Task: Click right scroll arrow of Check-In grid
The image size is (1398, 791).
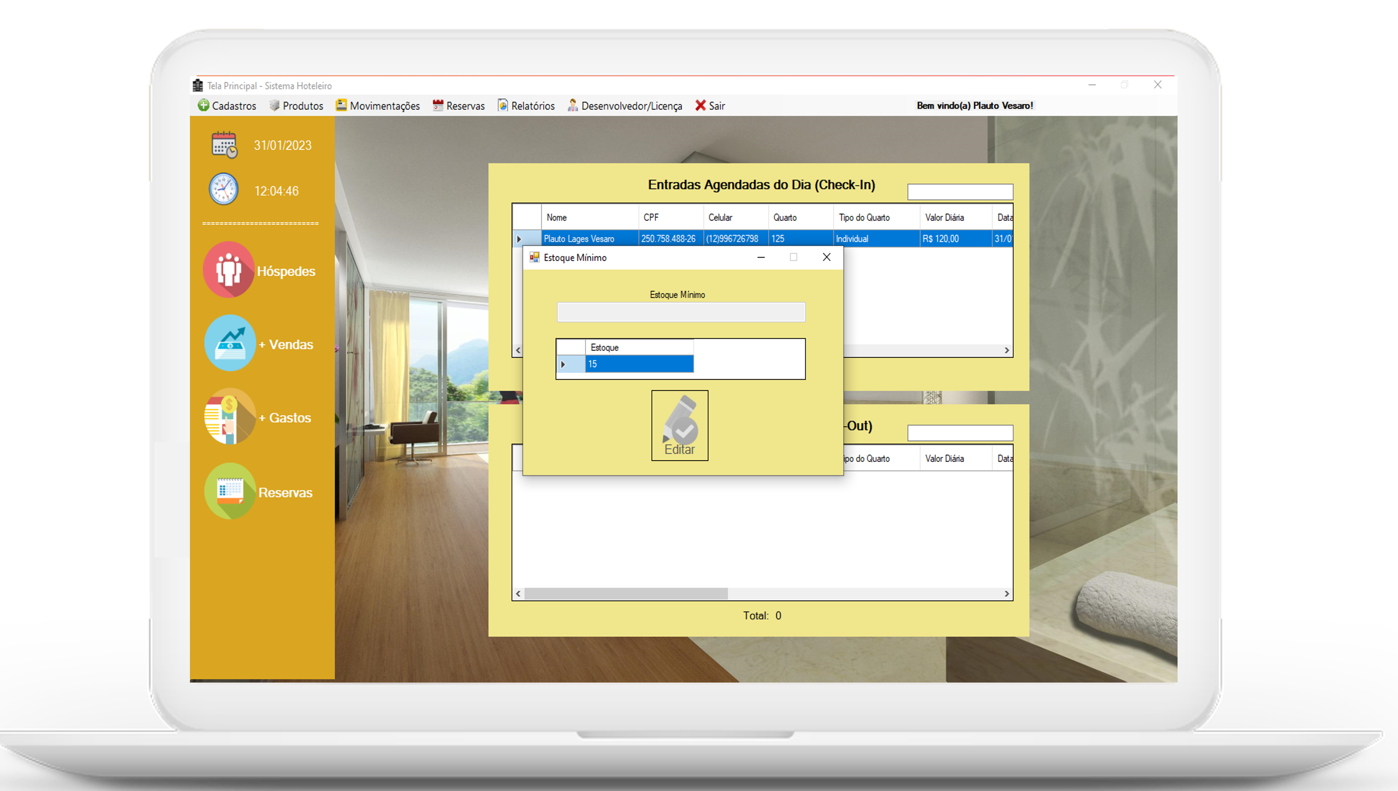Action: 1007,350
